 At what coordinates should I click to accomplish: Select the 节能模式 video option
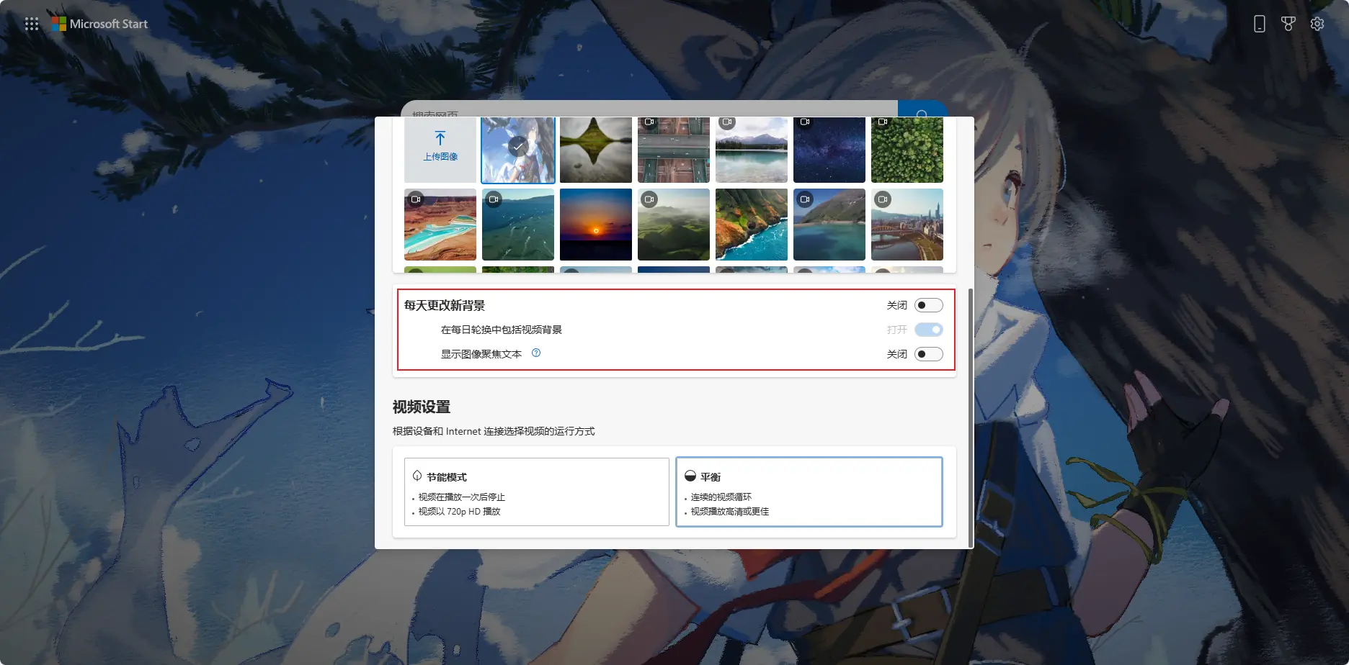(536, 492)
